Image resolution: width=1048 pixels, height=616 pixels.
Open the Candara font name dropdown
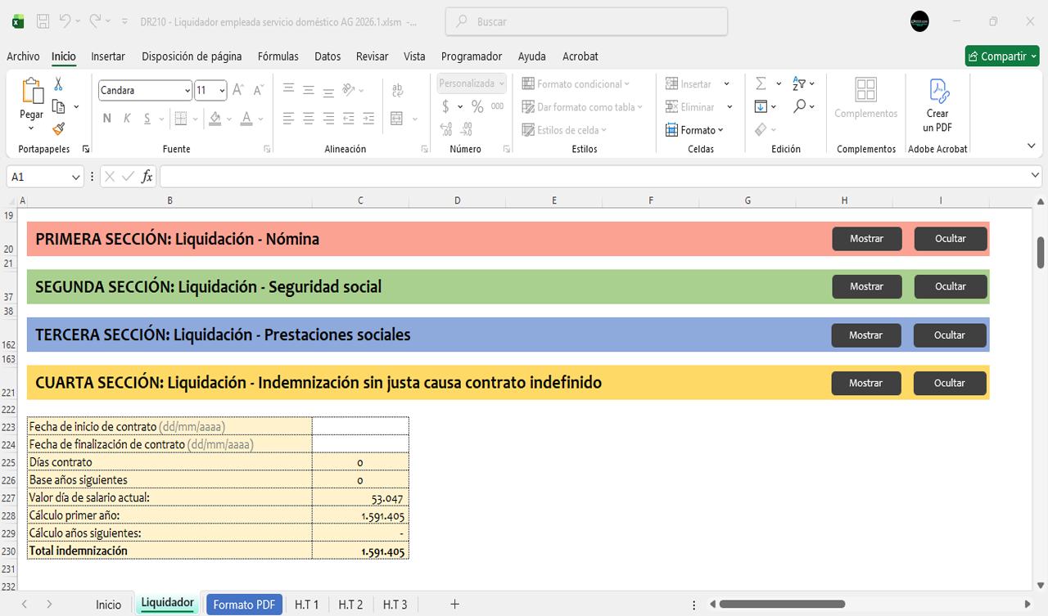[187, 91]
